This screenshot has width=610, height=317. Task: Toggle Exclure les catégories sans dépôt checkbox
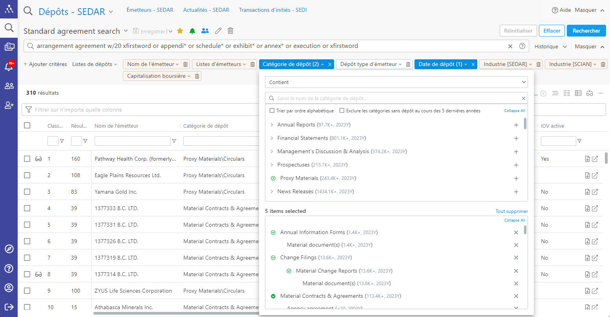coord(342,111)
